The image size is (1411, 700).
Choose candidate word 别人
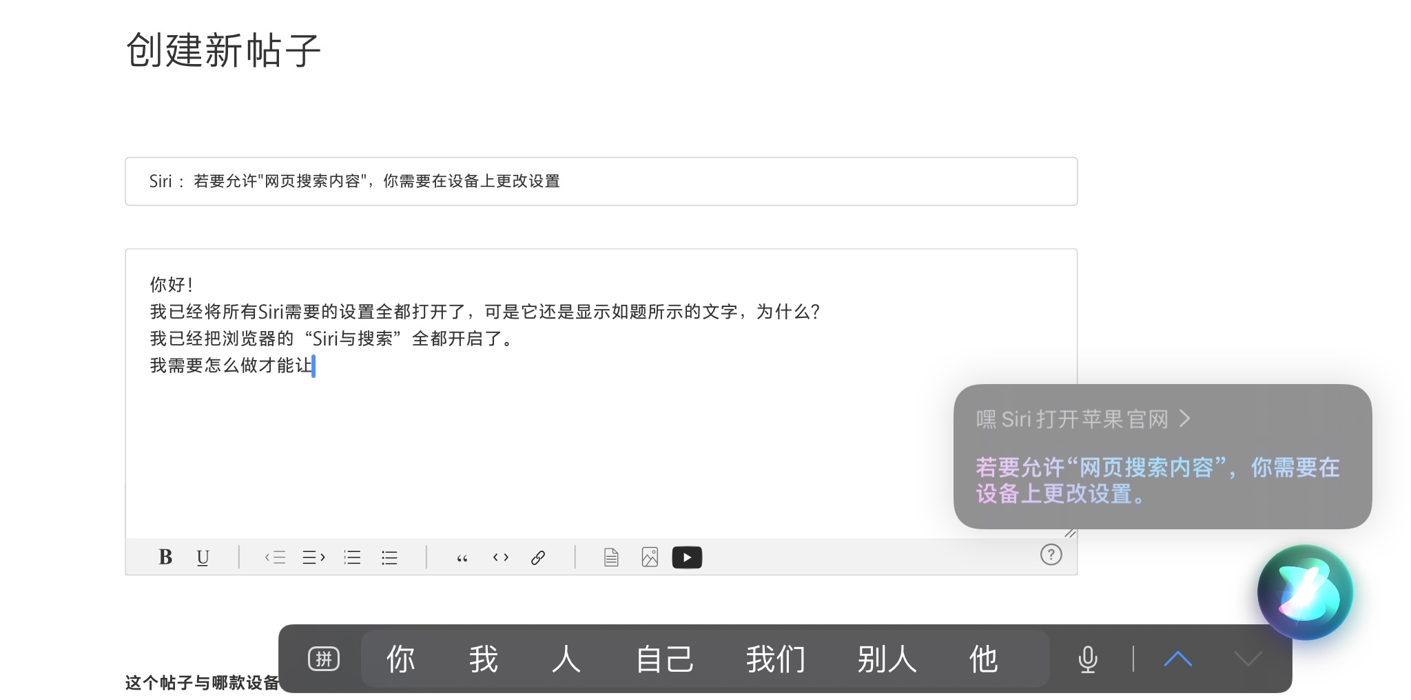pos(887,659)
